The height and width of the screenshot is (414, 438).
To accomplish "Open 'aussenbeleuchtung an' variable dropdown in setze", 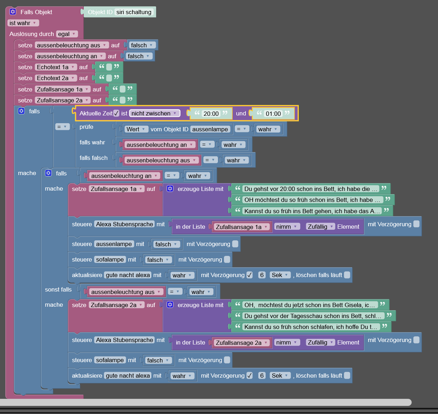I will [70, 56].
